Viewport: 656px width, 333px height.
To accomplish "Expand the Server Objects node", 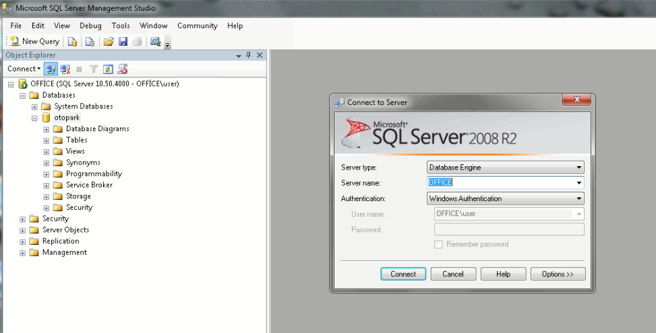I will point(23,230).
